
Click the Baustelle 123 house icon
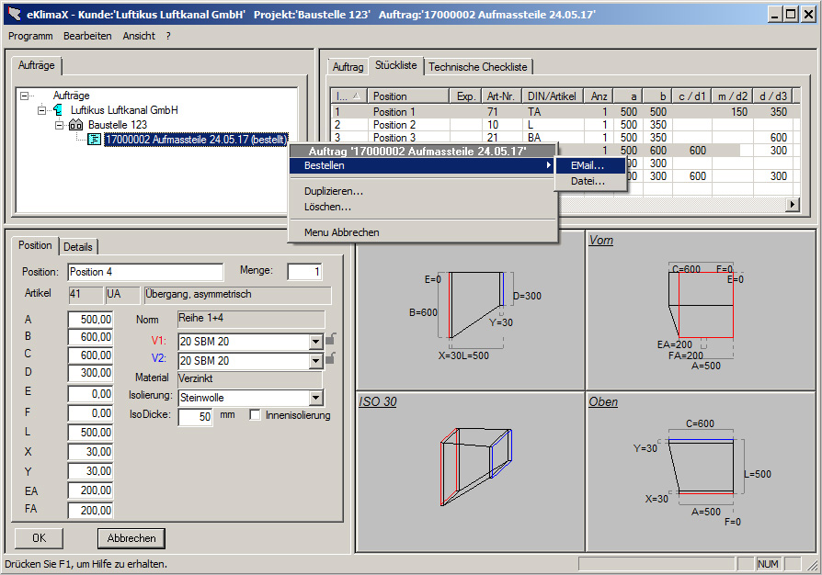77,125
